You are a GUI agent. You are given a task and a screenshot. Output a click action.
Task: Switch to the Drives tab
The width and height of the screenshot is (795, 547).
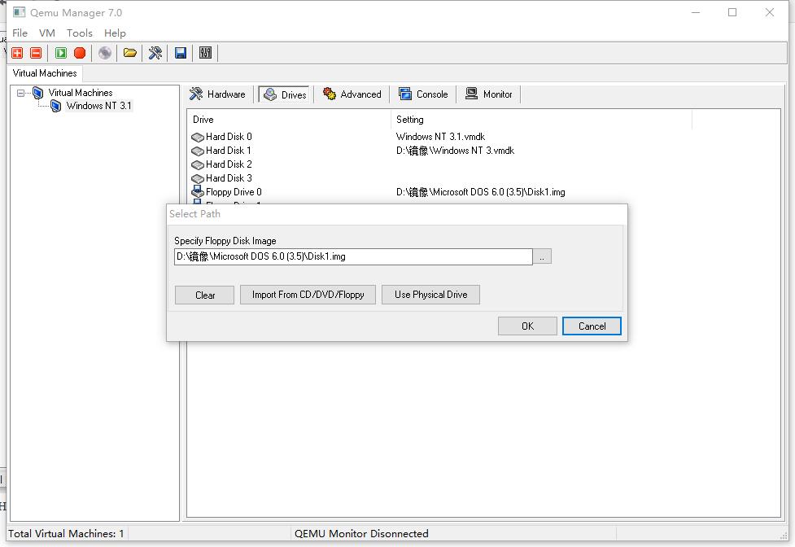pos(285,94)
